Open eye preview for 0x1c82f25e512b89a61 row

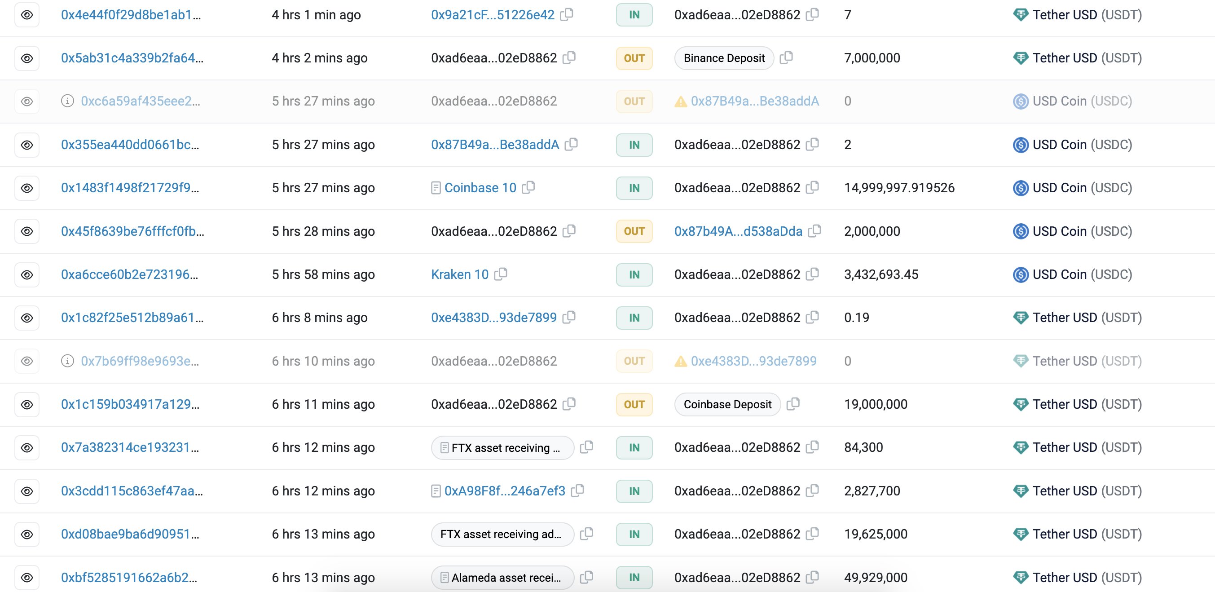(x=27, y=318)
